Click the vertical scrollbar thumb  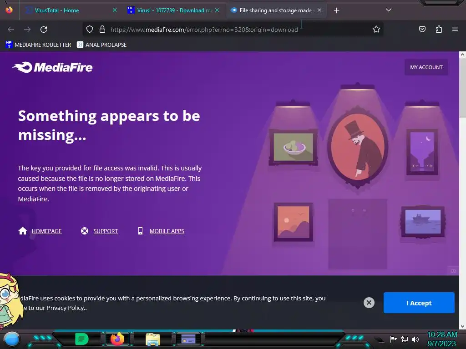coord(462,88)
